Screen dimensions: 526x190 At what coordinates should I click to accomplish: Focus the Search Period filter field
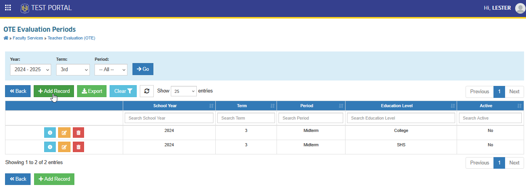point(311,118)
